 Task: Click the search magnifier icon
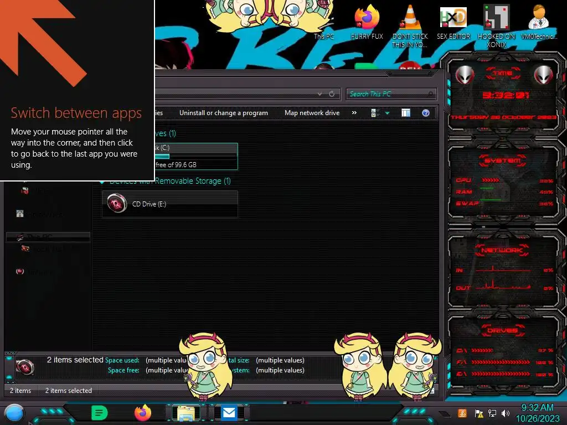tap(430, 94)
